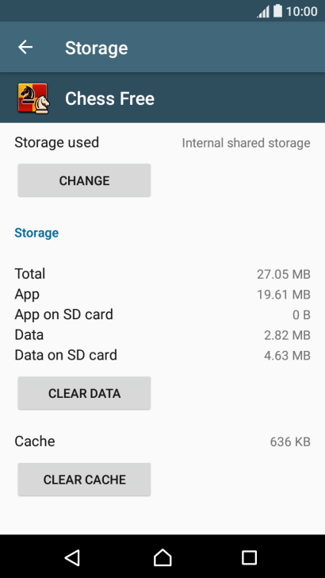Select the App 19.61 MB row
The width and height of the screenshot is (325, 578).
[x=162, y=294]
